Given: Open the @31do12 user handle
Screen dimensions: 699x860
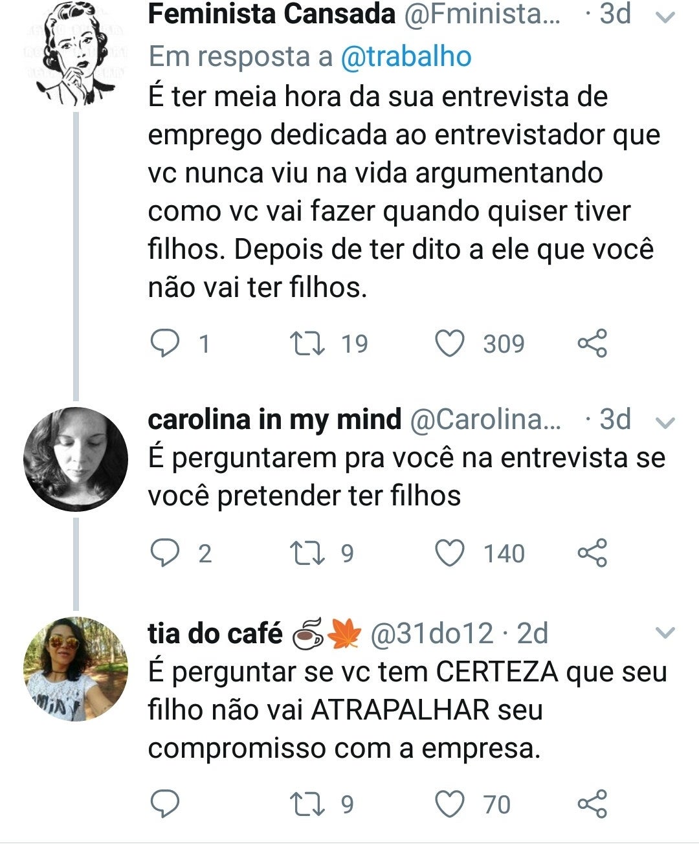Looking at the screenshot, I should pyautogui.click(x=432, y=634).
